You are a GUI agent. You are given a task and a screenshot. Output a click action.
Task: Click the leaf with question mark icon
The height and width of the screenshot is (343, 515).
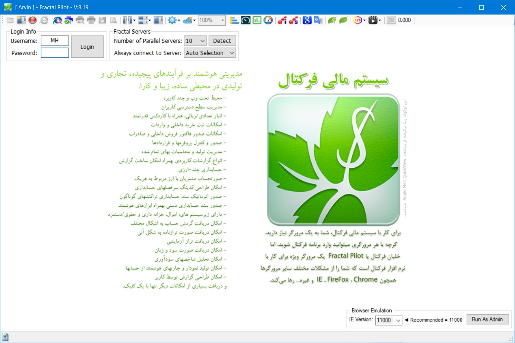click(x=332, y=20)
